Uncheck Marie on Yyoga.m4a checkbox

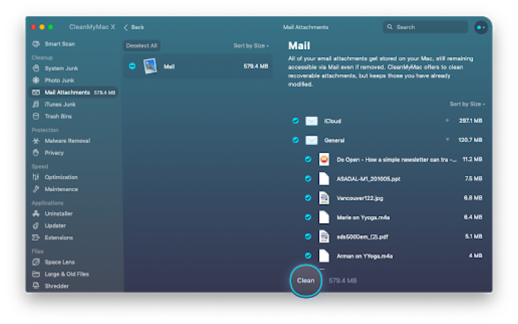[308, 217]
